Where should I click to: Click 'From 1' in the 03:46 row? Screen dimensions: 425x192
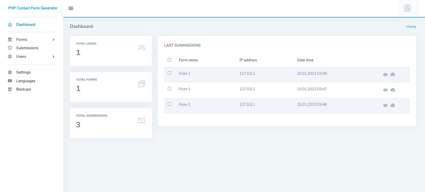click(184, 104)
